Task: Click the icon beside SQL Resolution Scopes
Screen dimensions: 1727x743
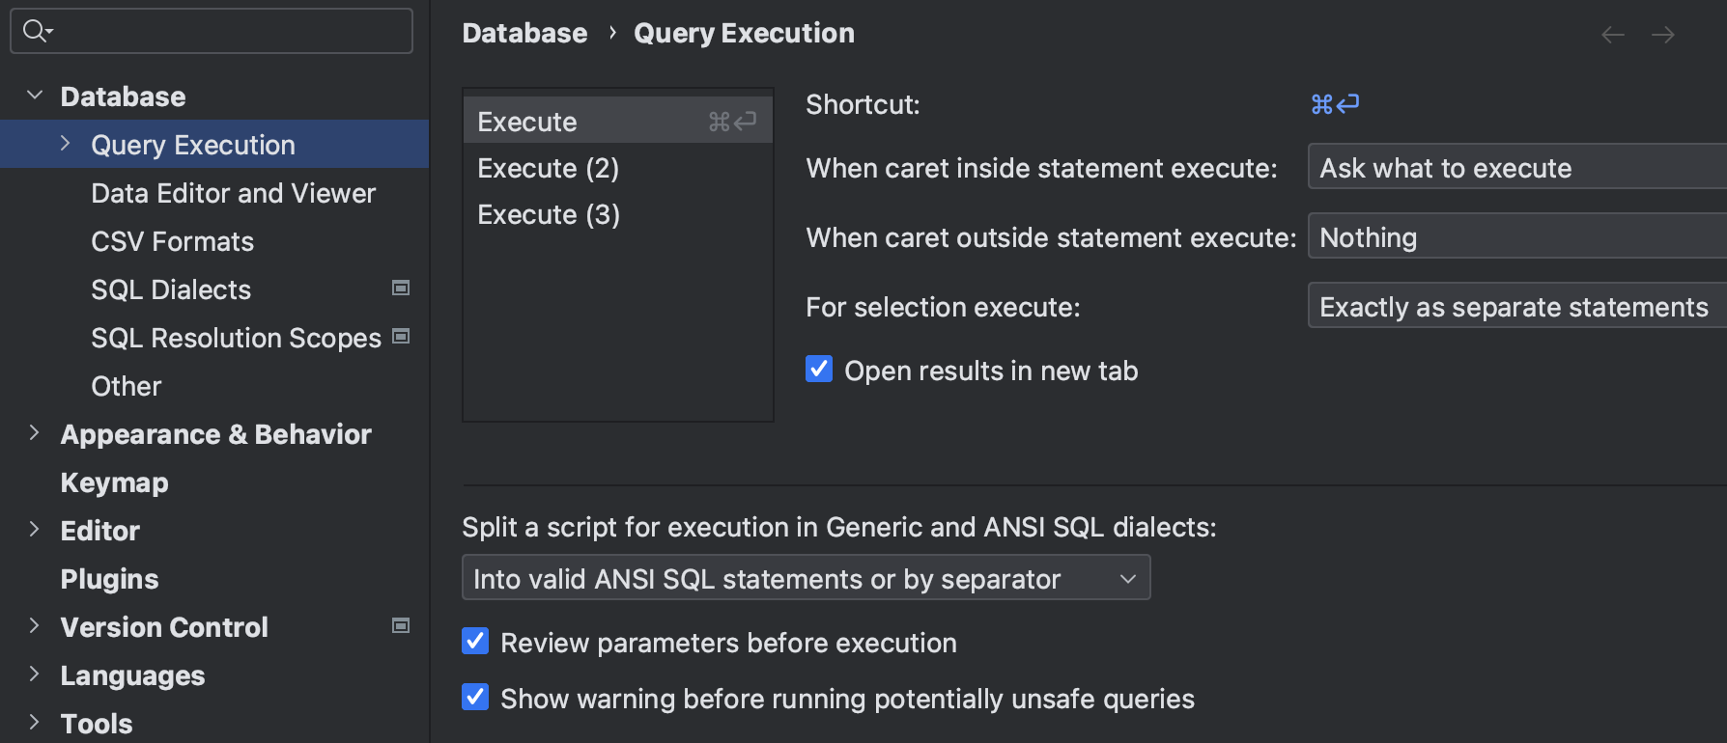Action: coord(401,336)
